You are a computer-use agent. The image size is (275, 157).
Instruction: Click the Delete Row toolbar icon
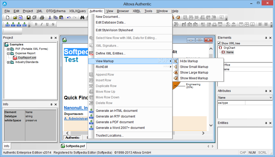point(214,17)
